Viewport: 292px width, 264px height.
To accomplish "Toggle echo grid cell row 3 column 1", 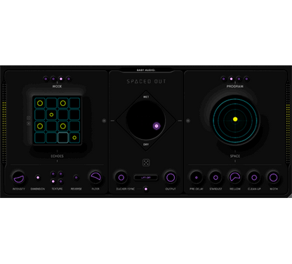I will tap(40, 126).
